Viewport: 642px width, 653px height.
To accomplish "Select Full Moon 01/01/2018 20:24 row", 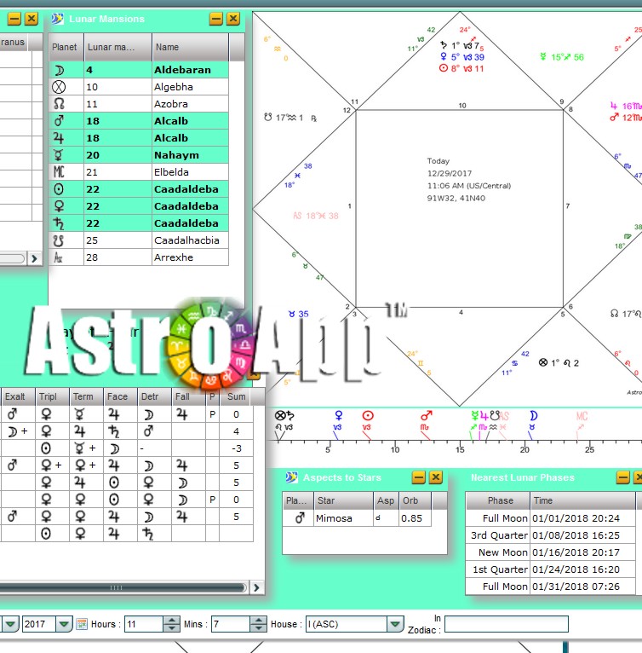I will point(550,518).
